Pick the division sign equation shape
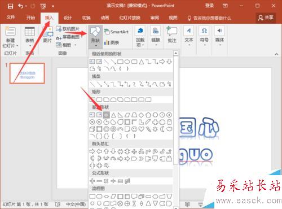The width and height of the screenshot is (282, 209). coord(113,181)
